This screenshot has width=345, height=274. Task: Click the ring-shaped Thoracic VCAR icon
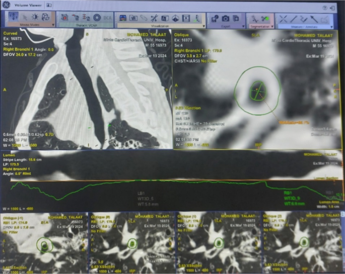tap(97, 18)
